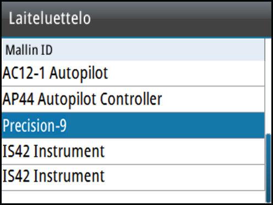The width and height of the screenshot is (273, 205).
Task: Click the word Controller in the AP44 row
Action: 131,99
